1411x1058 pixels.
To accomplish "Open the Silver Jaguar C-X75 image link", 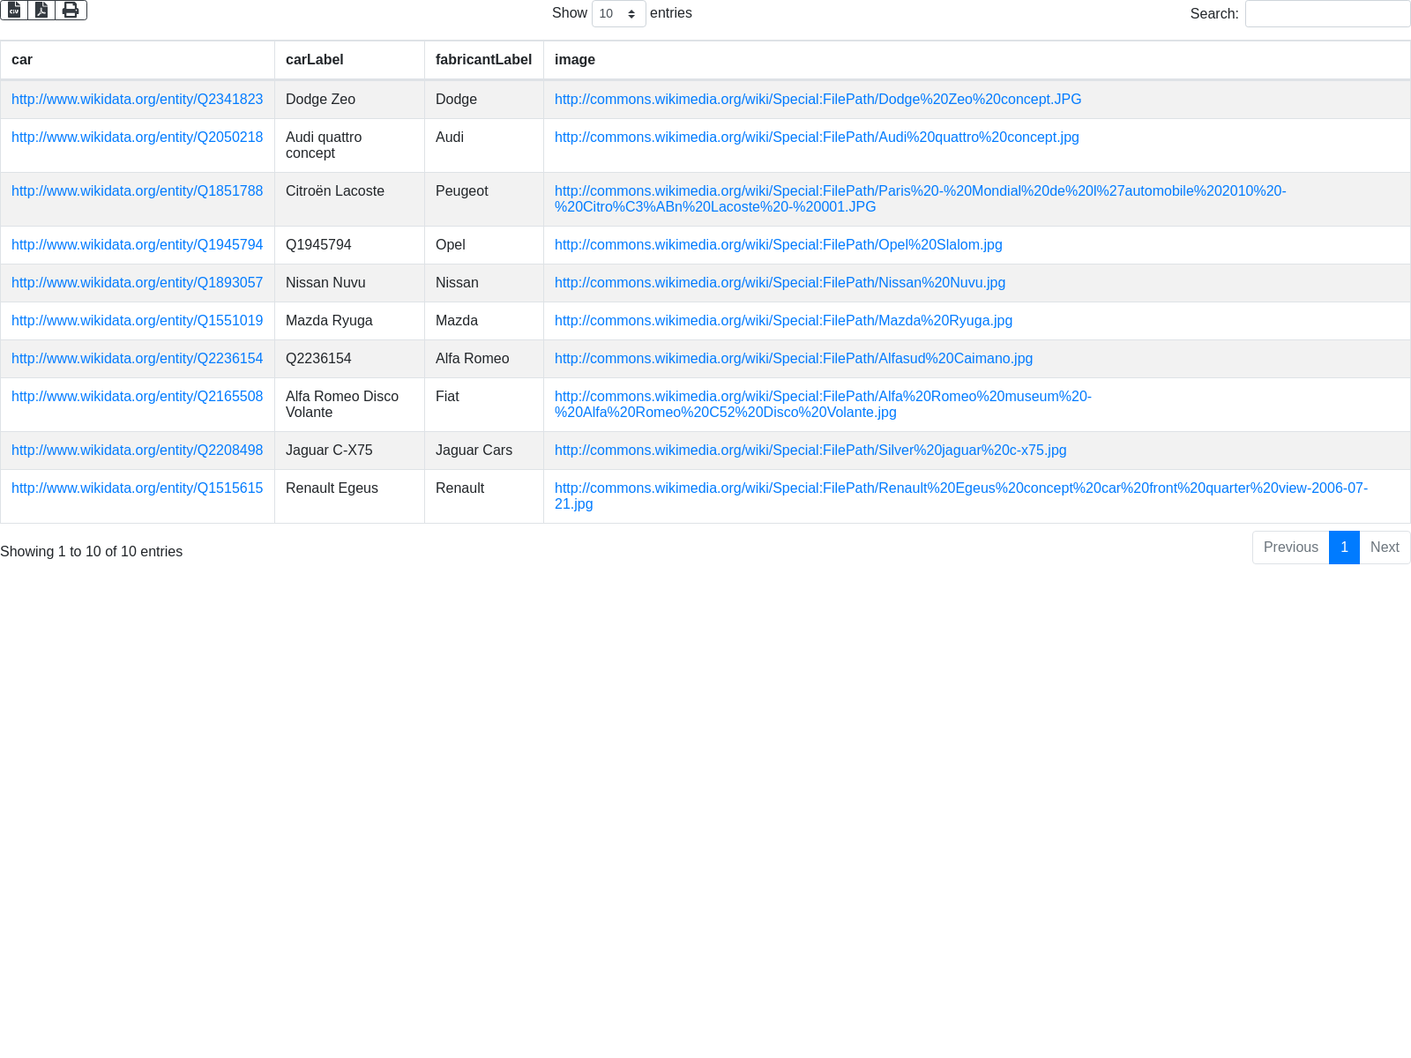I will pyautogui.click(x=810, y=451).
